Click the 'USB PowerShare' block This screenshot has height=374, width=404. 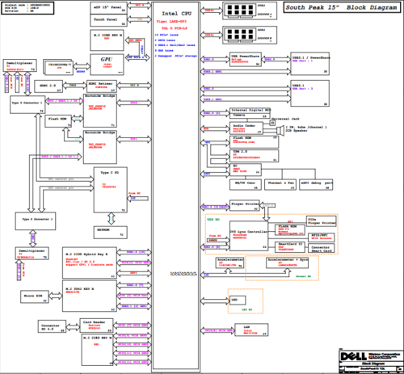(246, 60)
